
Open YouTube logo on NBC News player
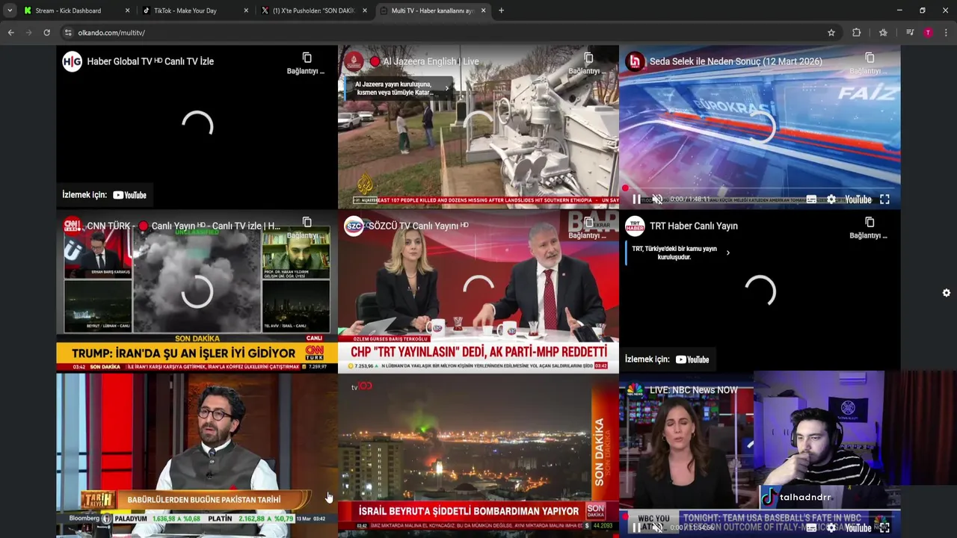(x=858, y=528)
